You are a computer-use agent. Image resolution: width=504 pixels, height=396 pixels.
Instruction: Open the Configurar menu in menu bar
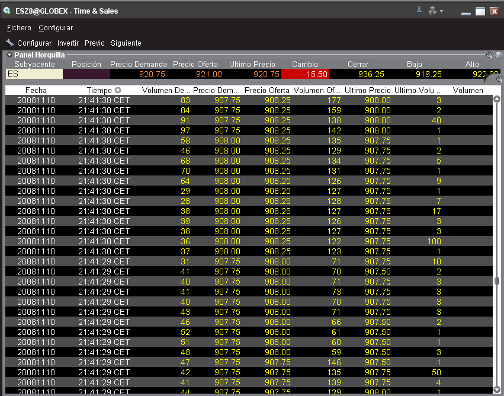[56, 28]
